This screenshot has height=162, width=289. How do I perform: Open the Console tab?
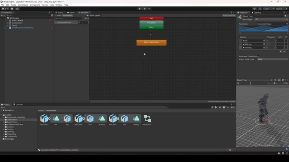[18, 104]
